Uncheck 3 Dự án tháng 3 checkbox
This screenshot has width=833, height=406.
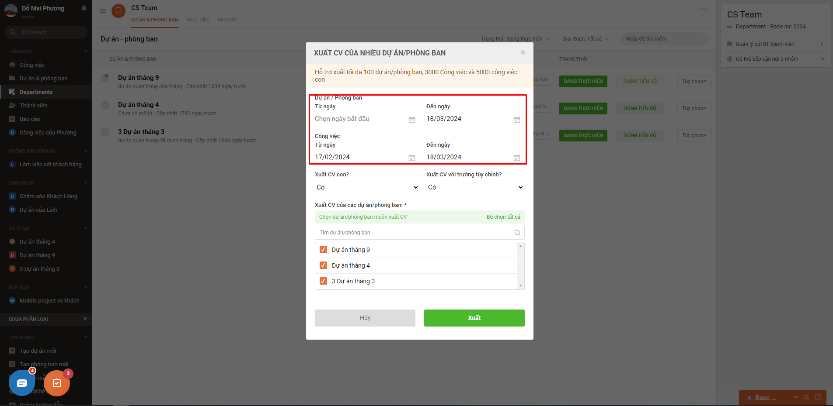(323, 281)
